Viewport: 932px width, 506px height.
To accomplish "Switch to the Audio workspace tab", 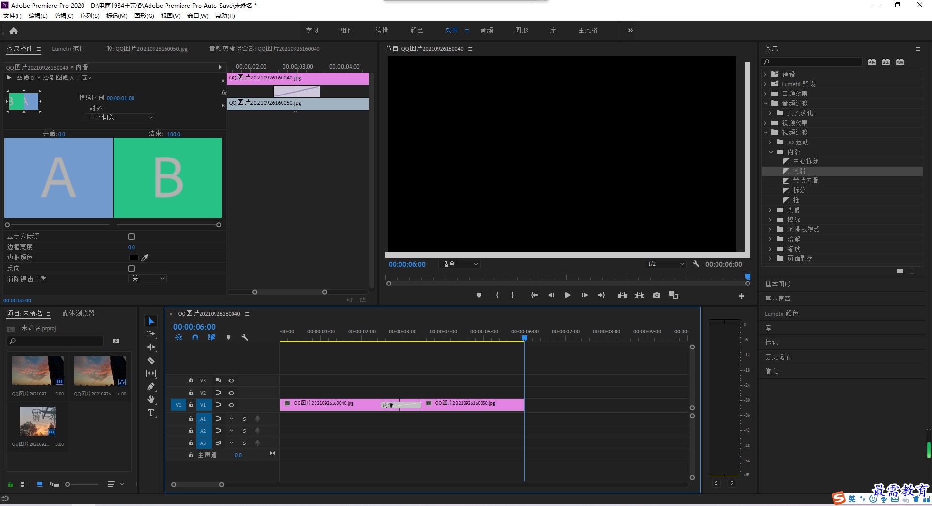I will 486,30.
